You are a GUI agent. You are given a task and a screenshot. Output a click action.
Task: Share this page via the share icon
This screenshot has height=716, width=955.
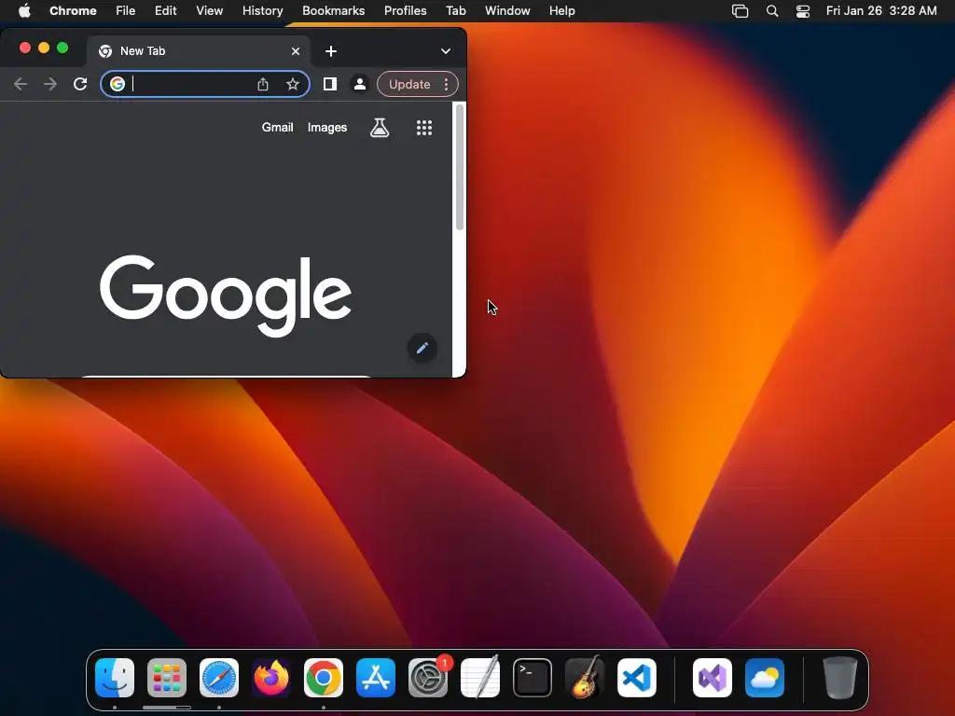262,84
